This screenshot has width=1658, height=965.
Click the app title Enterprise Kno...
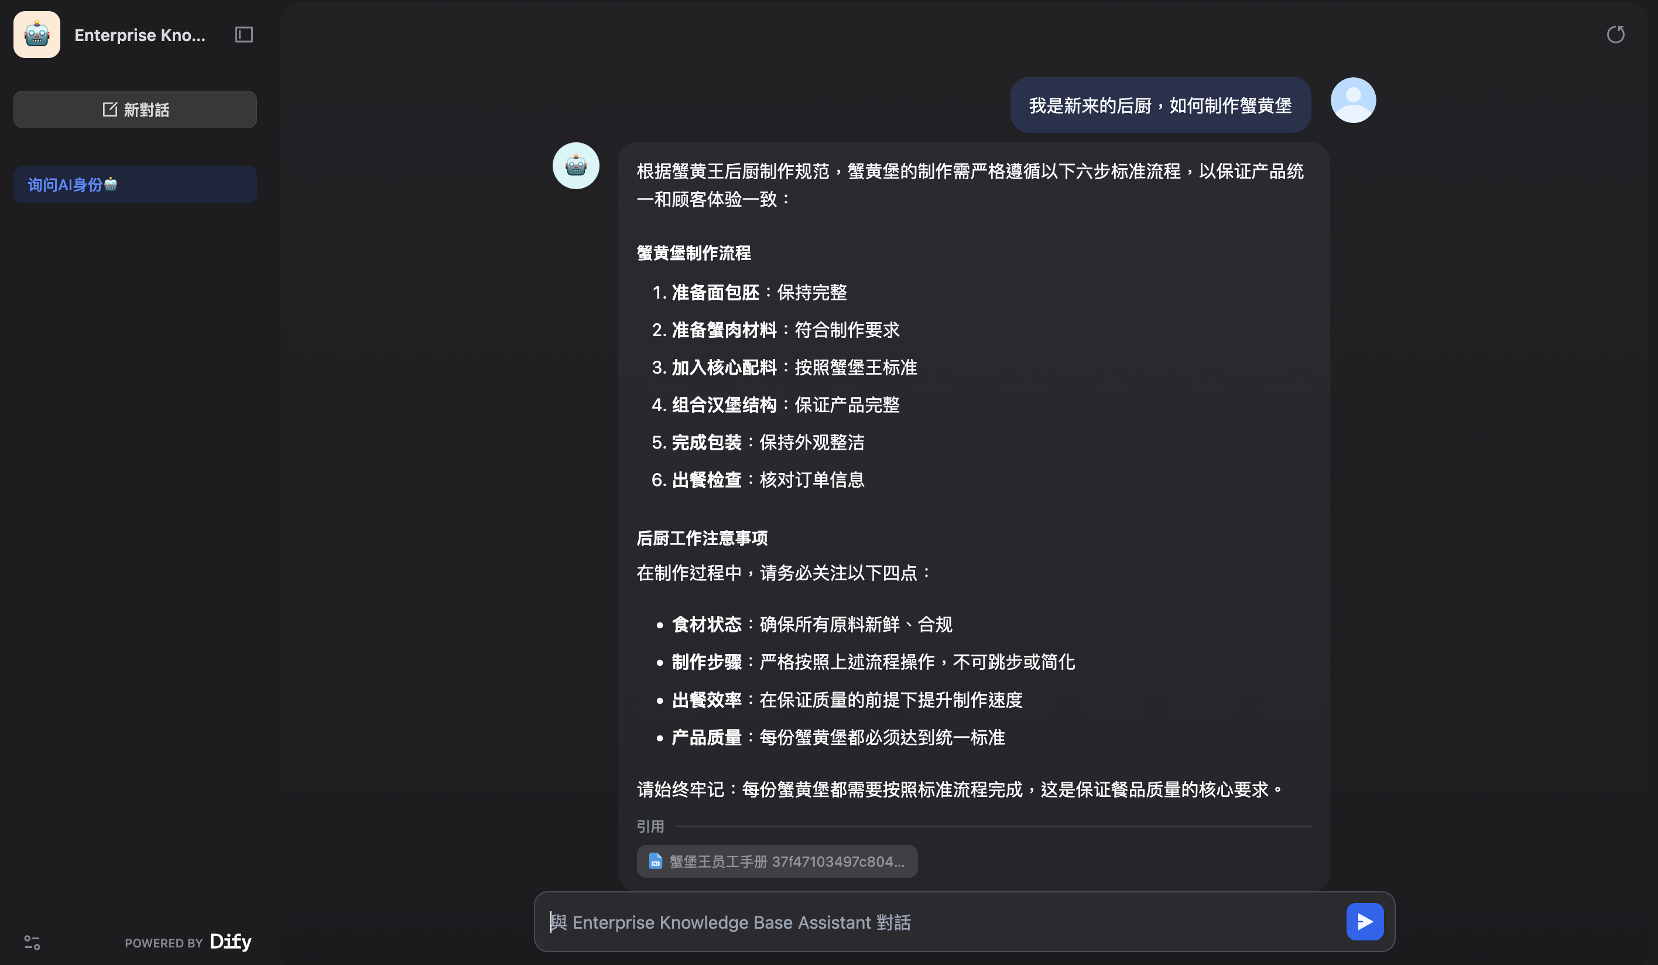click(x=139, y=35)
